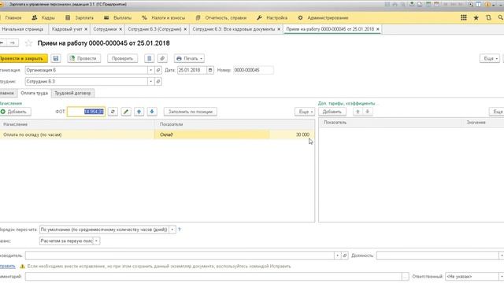
Task: Click the 30 000 salary value cell
Action: [x=291, y=134]
